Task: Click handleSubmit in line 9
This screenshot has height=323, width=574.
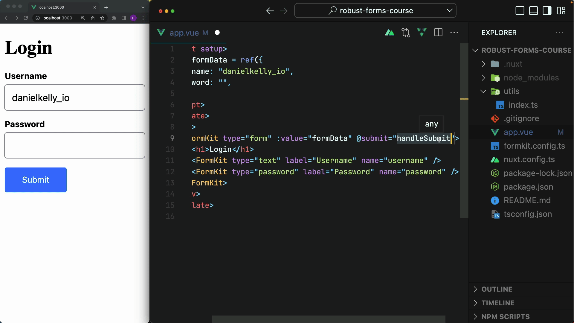Action: pos(424,138)
